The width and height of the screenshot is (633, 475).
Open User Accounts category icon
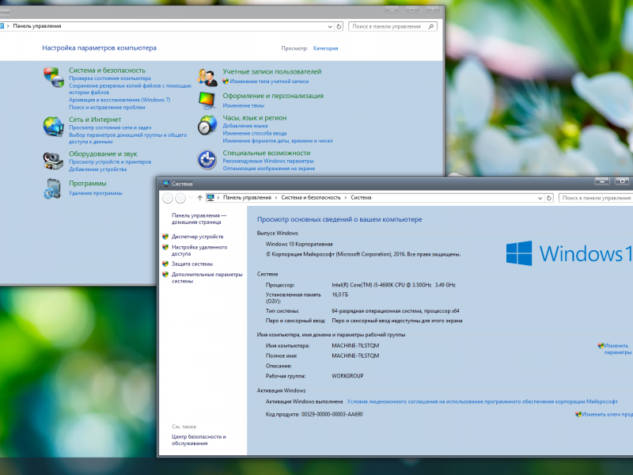tap(207, 78)
